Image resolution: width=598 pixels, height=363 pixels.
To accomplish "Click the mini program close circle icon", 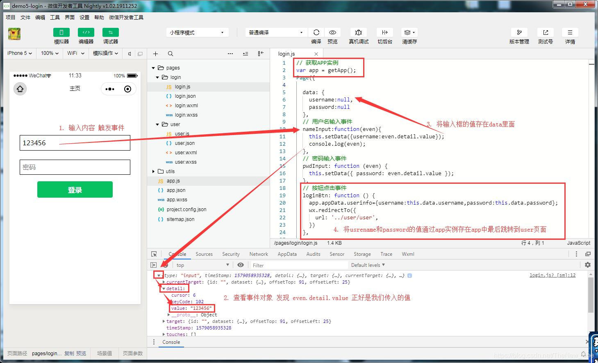I will click(x=127, y=89).
